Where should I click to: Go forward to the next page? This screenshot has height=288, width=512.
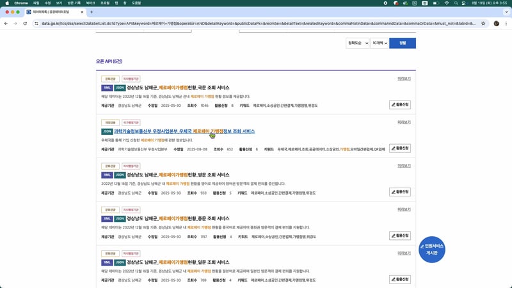tap(15, 24)
